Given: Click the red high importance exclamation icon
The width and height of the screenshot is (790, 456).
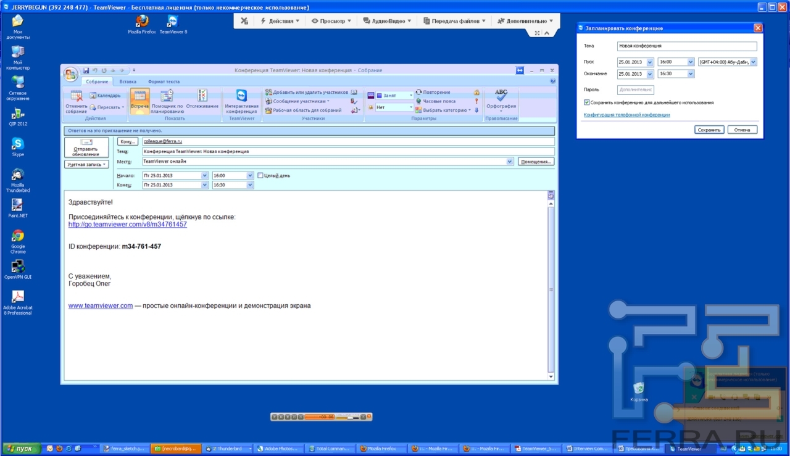Looking at the screenshot, I should pos(476,101).
